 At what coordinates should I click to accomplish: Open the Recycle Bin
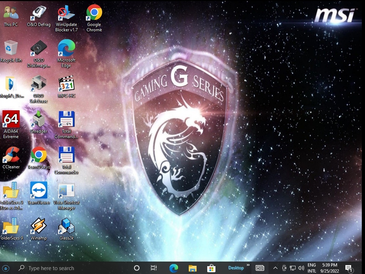pos(11,51)
